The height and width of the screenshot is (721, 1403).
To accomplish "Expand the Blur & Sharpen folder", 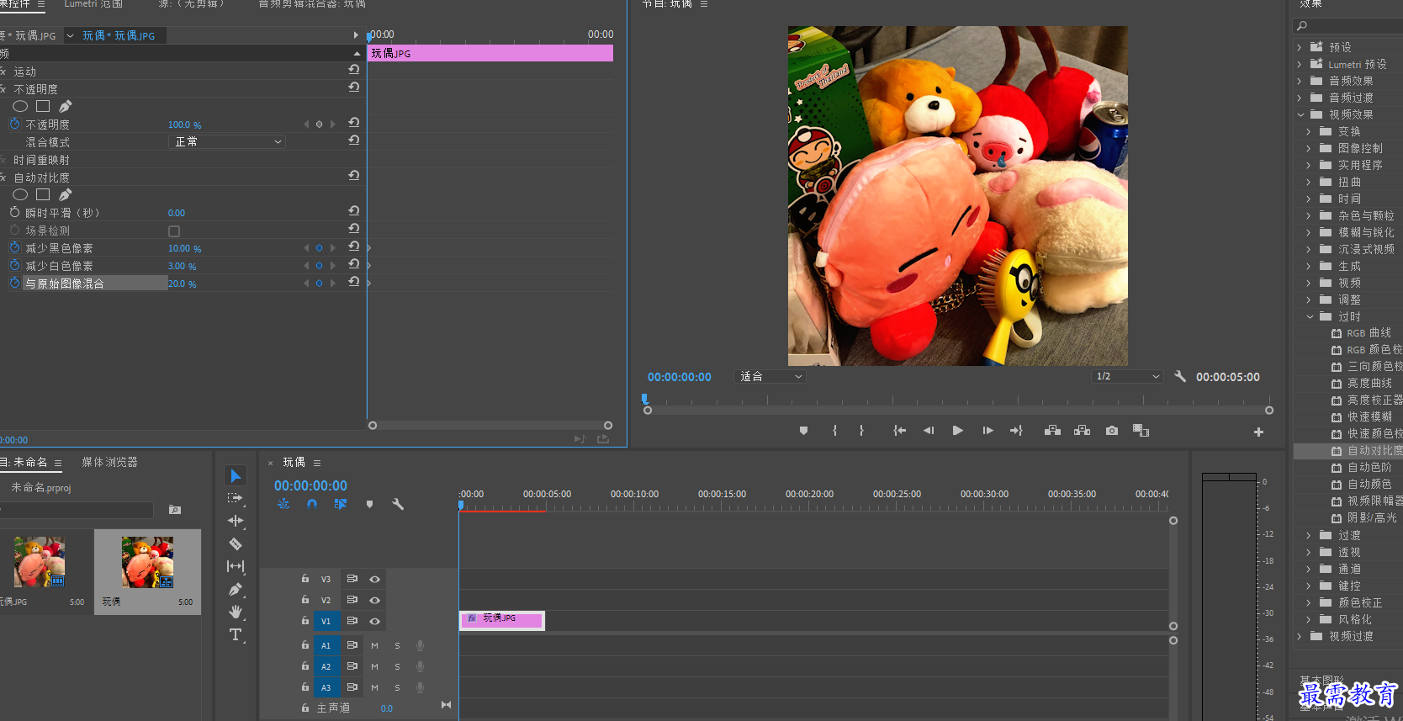I will click(x=1309, y=232).
